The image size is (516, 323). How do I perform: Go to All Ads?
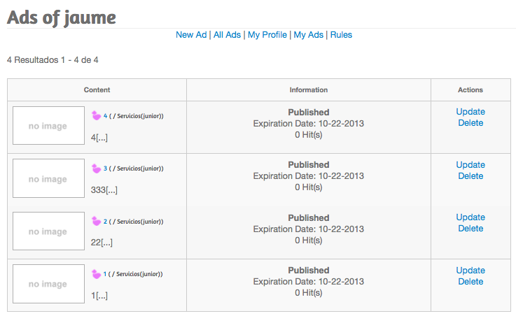[x=227, y=35]
